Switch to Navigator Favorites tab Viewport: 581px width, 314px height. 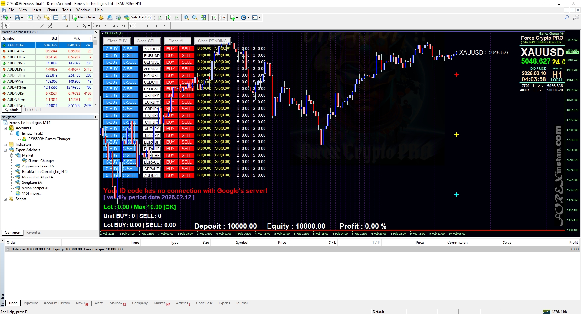coord(33,233)
